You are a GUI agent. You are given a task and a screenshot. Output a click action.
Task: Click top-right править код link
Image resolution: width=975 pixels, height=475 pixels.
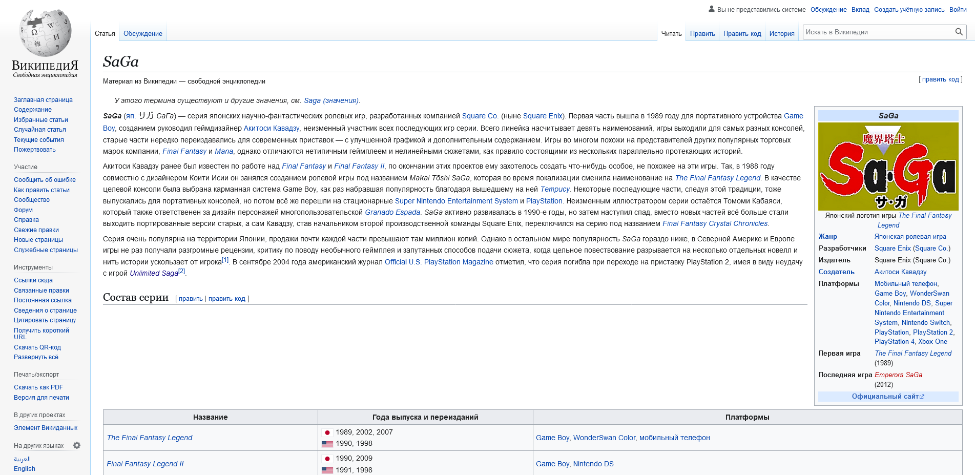(941, 79)
